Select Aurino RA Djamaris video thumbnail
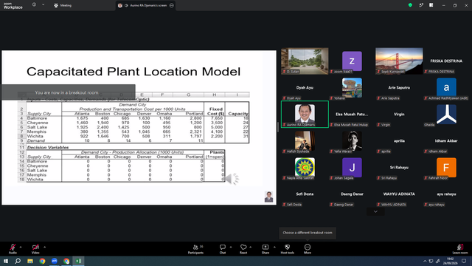Viewport: 472px width, 266px height. (x=305, y=115)
